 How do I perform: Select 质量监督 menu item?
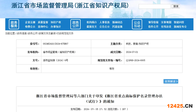(x=43, y=22)
